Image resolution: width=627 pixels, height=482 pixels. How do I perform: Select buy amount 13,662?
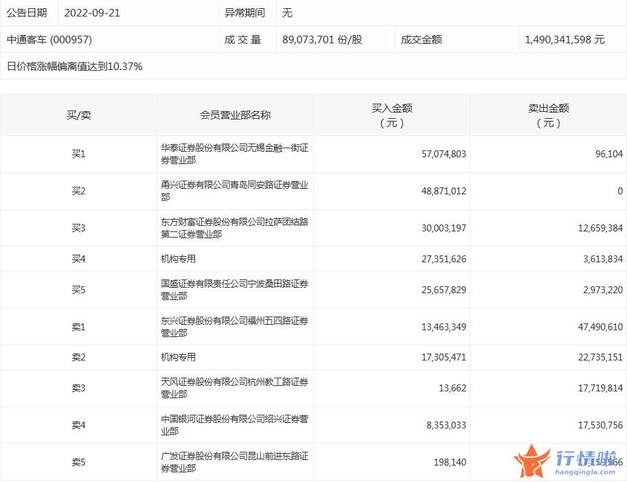pyautogui.click(x=453, y=388)
